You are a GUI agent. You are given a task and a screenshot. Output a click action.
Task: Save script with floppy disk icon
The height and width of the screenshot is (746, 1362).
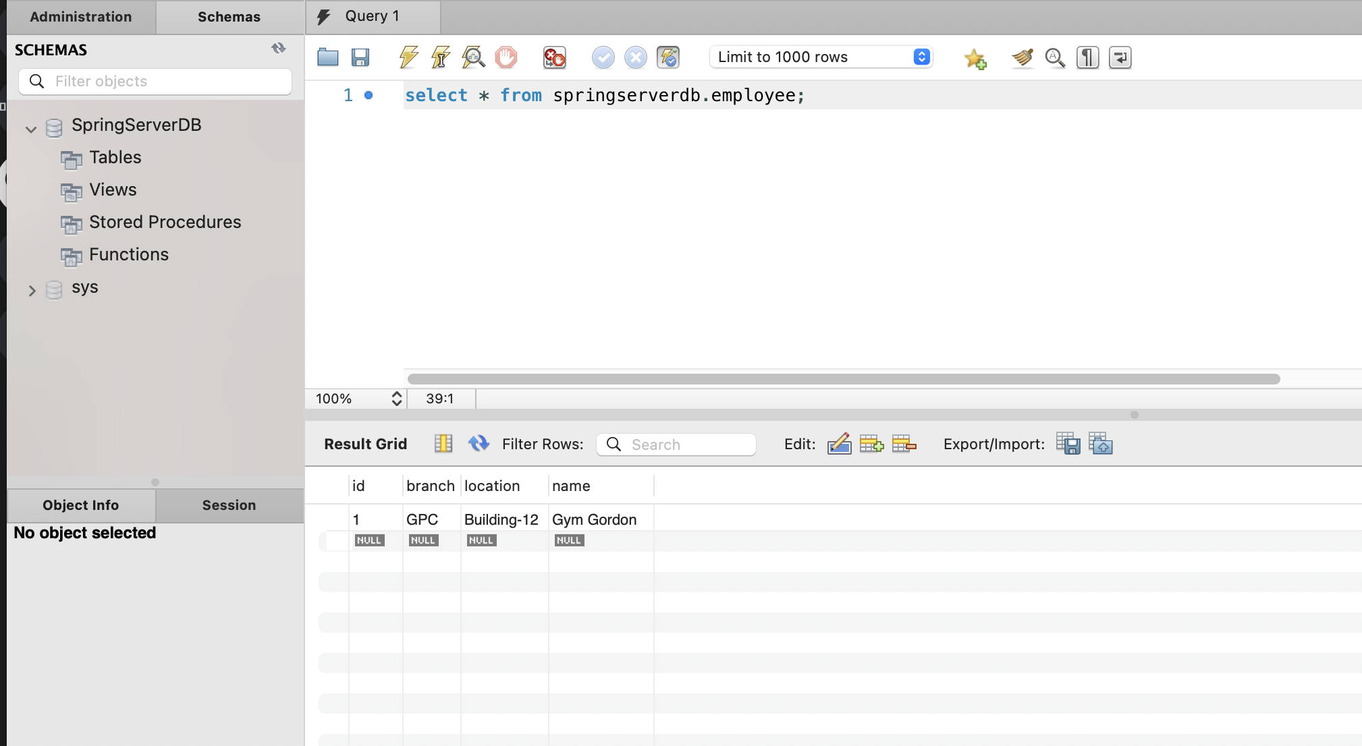pos(360,57)
